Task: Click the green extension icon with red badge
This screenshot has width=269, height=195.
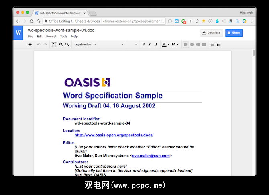Action: [x=184, y=21]
